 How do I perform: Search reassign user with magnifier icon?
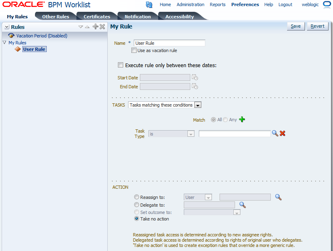coord(278,197)
